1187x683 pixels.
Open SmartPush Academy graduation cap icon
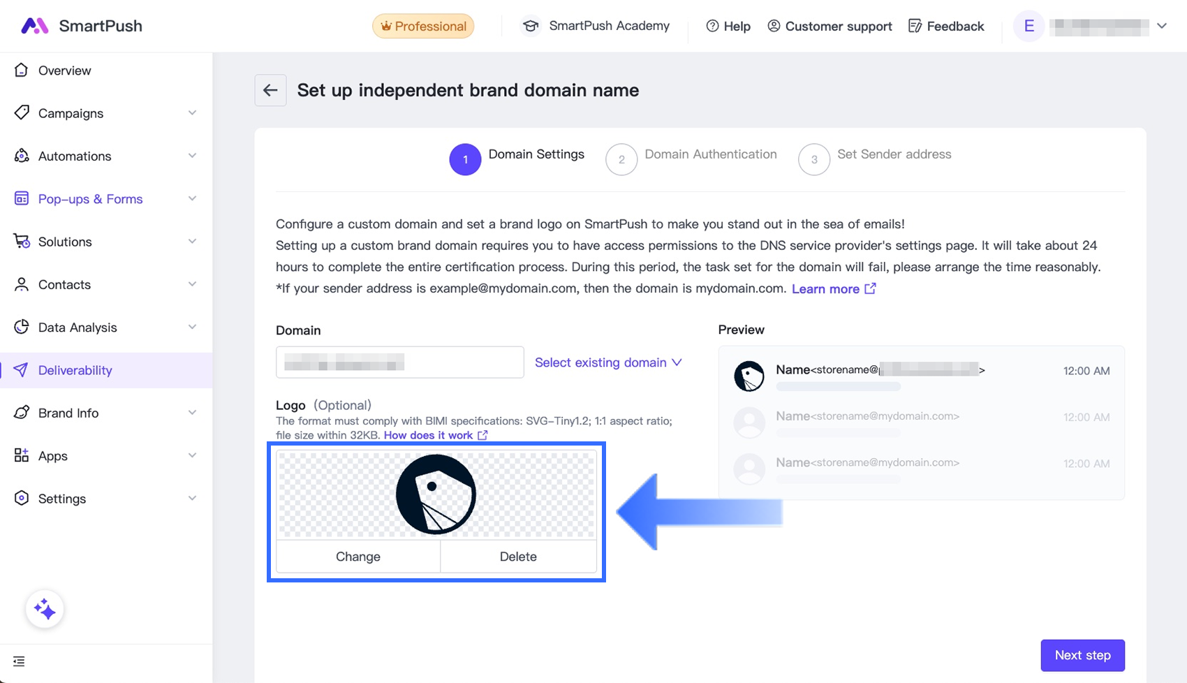point(531,26)
